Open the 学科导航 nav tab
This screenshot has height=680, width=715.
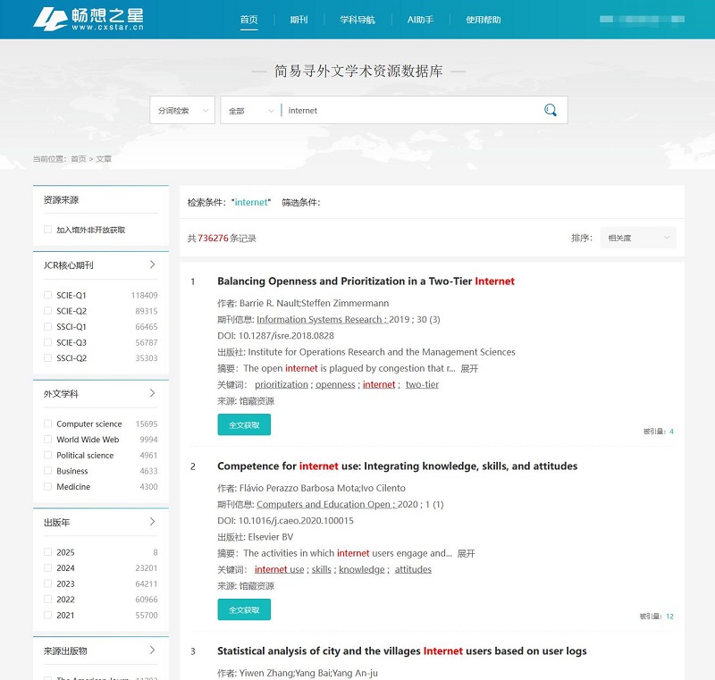click(357, 20)
